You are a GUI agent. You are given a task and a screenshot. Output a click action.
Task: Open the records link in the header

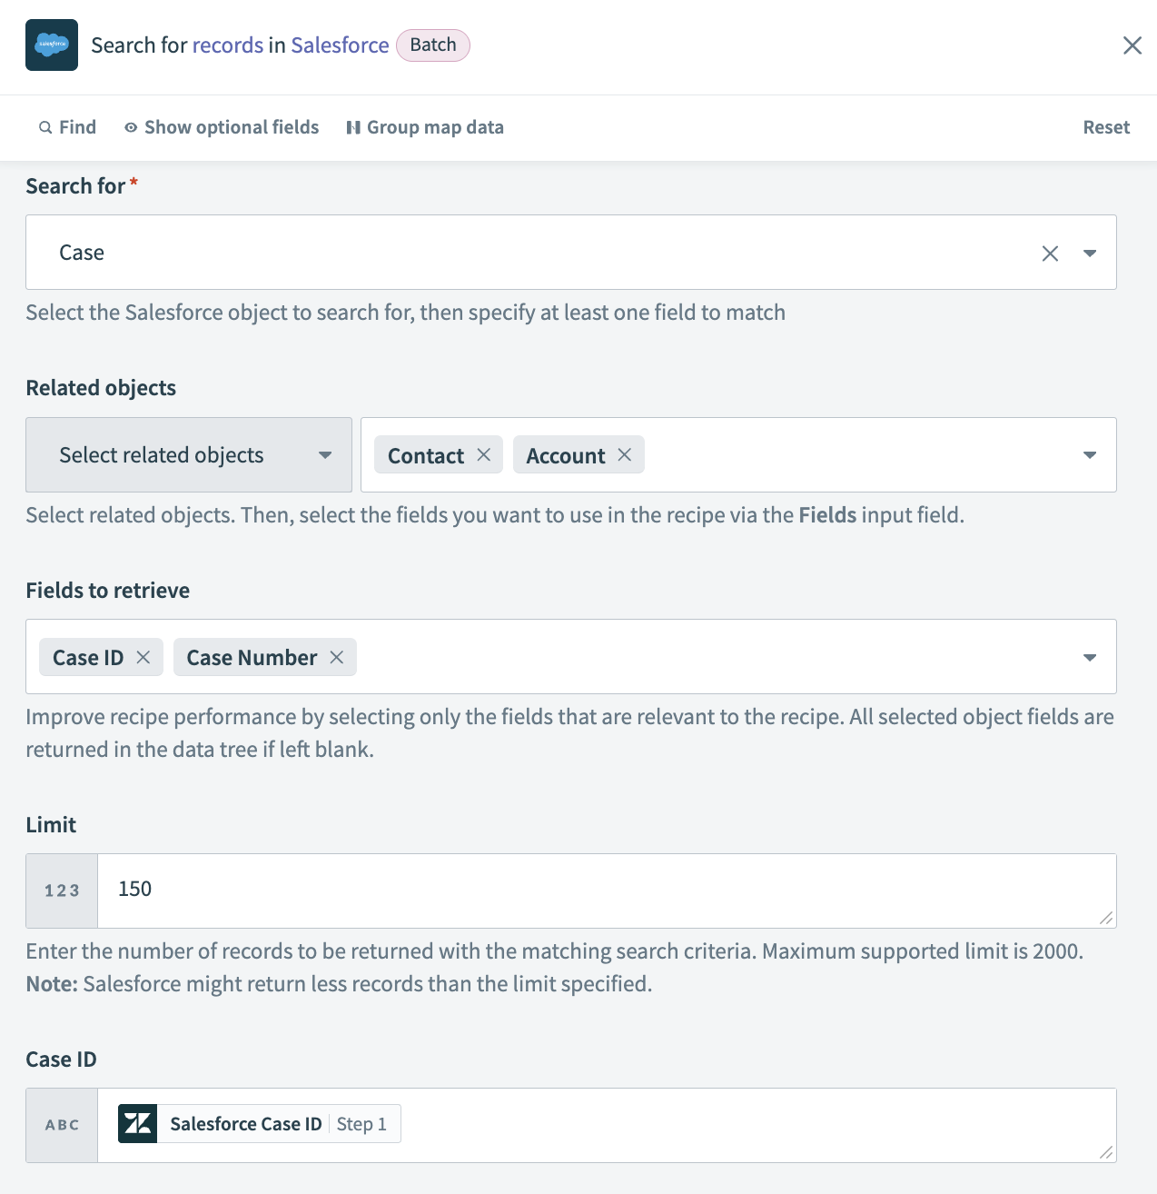[228, 45]
